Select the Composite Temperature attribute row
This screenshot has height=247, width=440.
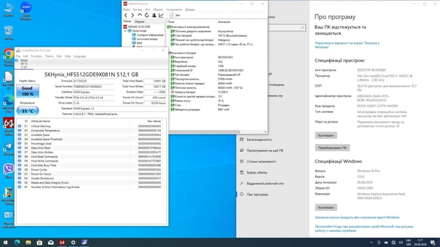pyautogui.click(x=90, y=131)
